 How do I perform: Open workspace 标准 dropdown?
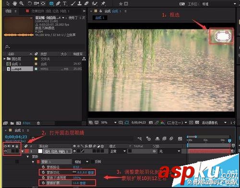pos(219,4)
